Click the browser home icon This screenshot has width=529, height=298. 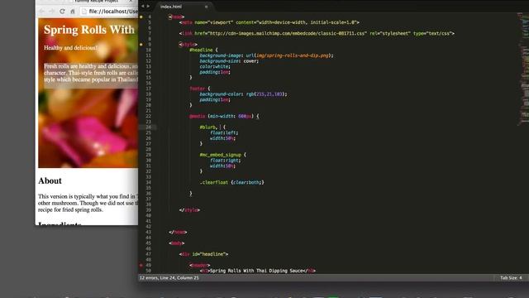[72, 11]
